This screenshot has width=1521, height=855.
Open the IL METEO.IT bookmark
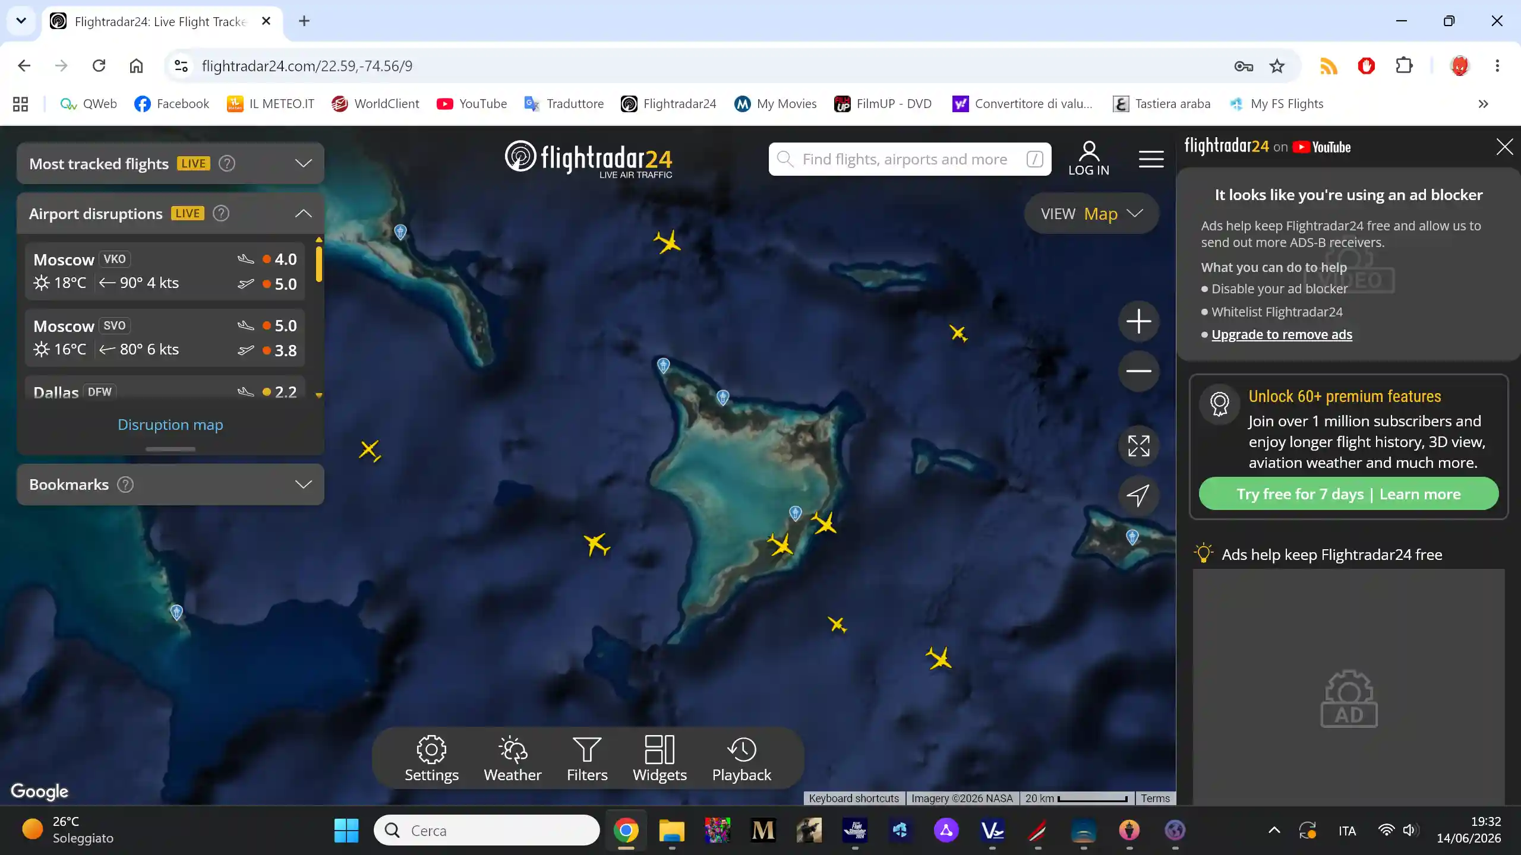271,104
